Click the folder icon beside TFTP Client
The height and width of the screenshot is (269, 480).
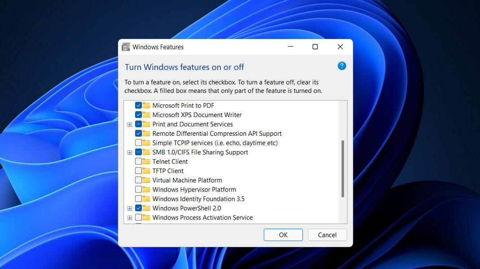click(x=145, y=171)
